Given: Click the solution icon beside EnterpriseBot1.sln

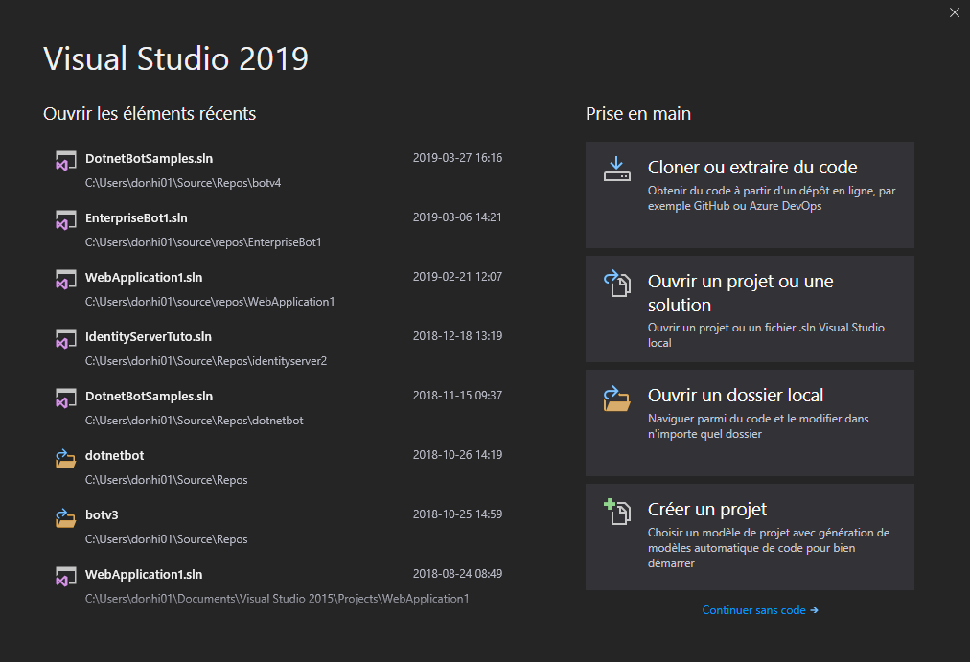Looking at the screenshot, I should pyautogui.click(x=65, y=221).
